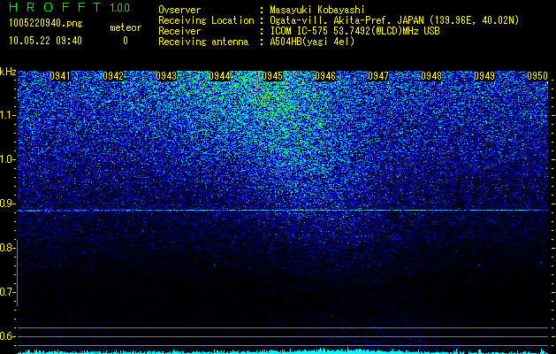
Task: Click the Ovserver label
Action: (x=179, y=10)
